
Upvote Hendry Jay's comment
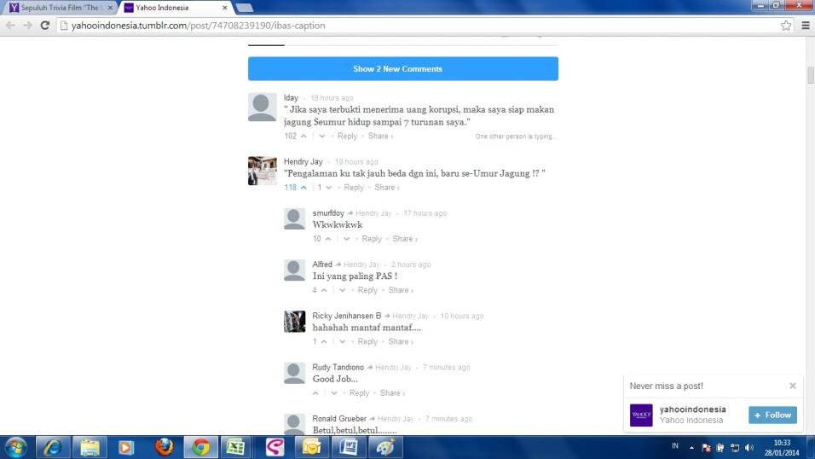[x=303, y=188]
